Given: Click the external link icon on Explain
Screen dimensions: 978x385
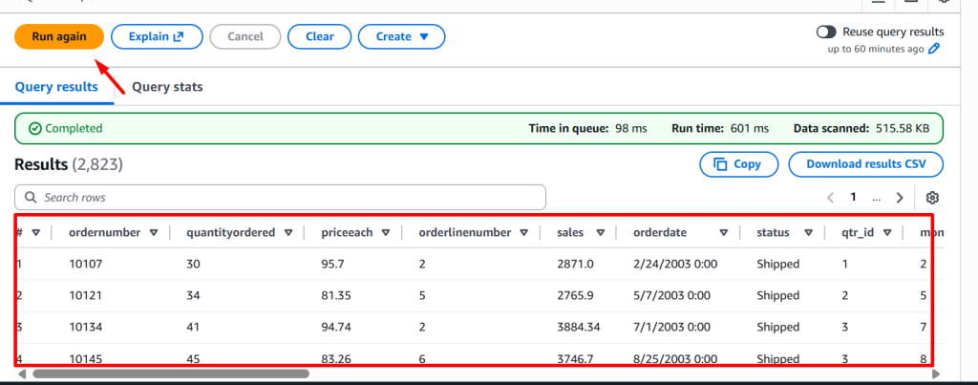Looking at the screenshot, I should click(x=178, y=37).
